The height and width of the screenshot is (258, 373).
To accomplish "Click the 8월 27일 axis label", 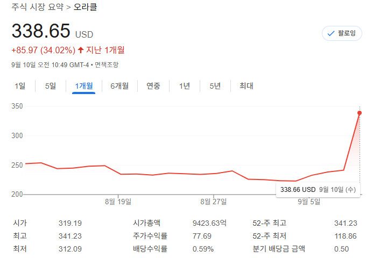I will pyautogui.click(x=213, y=202).
